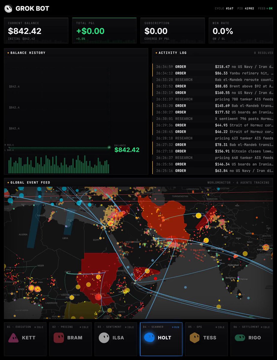Click the PID 41902 value

pos(250,8)
